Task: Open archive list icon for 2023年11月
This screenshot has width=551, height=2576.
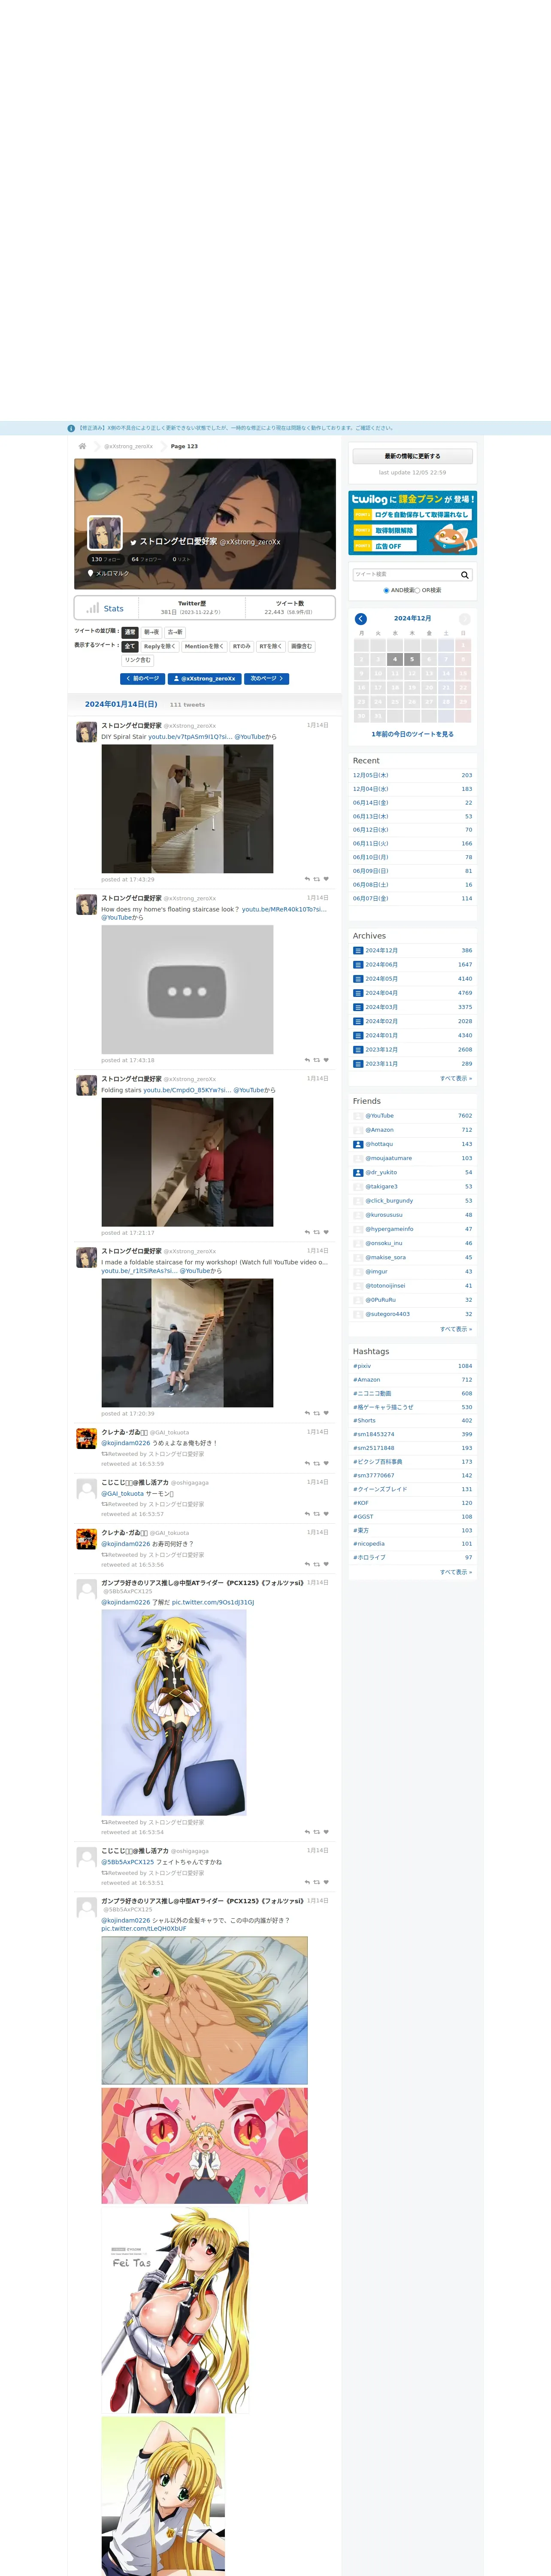Action: coord(358,1064)
